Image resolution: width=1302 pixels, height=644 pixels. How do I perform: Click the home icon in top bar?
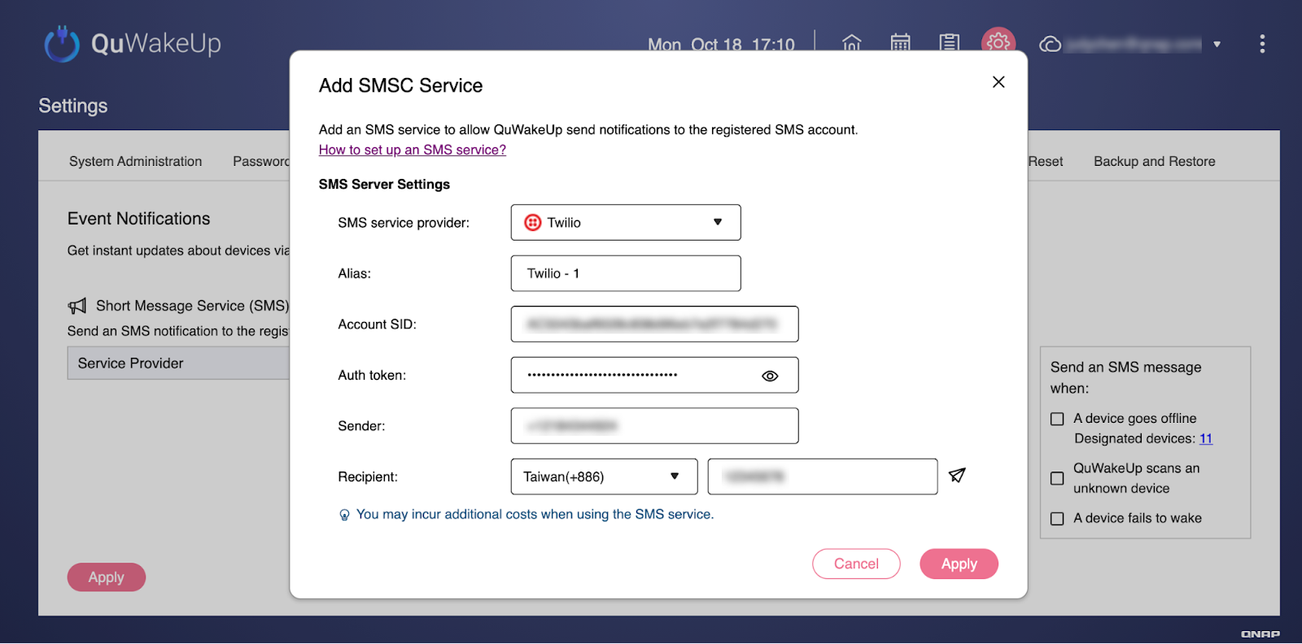click(x=851, y=43)
